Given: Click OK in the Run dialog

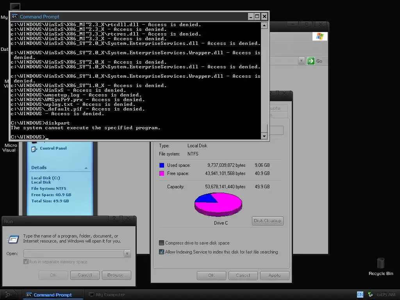Looking at the screenshot, I should 53,275.
